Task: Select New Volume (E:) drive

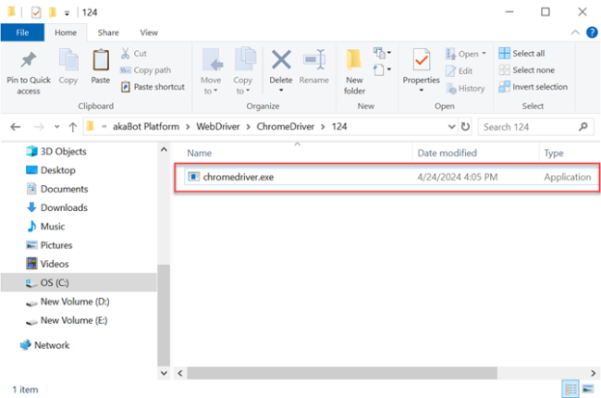Action: tap(67, 320)
